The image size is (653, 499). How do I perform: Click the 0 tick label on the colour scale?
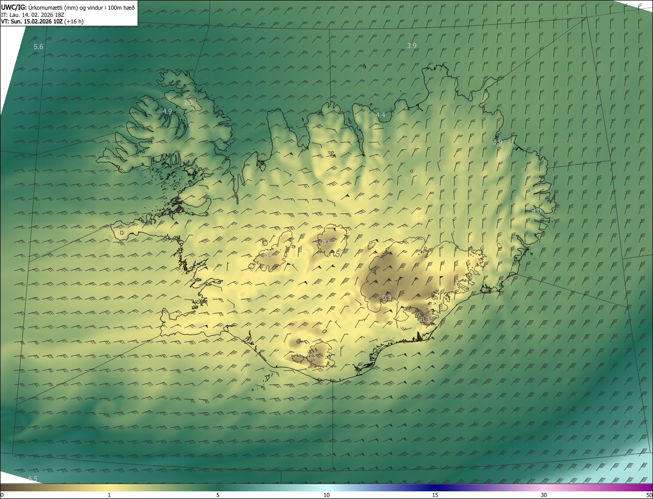pyautogui.click(x=2, y=495)
